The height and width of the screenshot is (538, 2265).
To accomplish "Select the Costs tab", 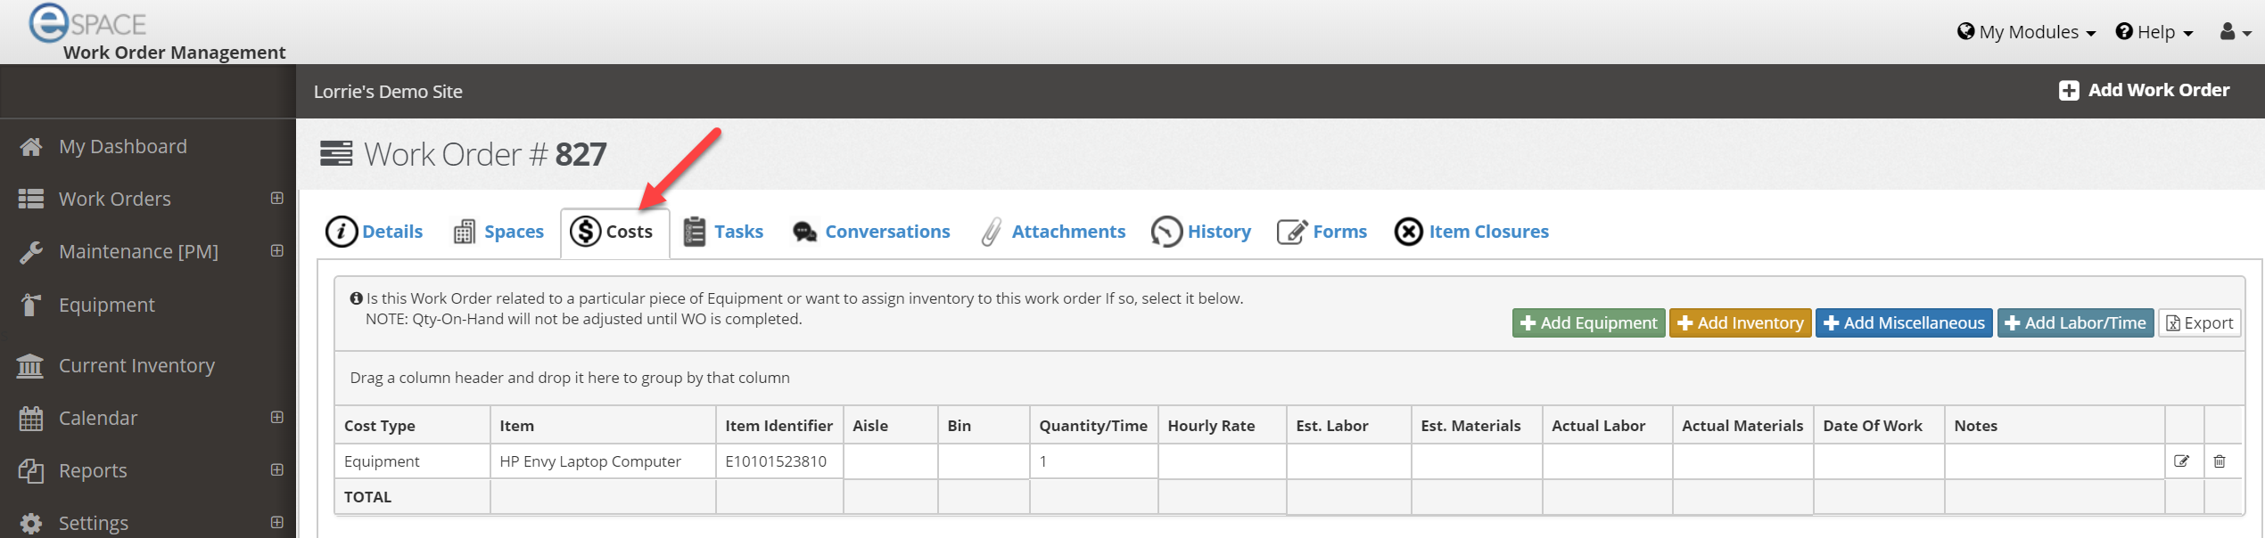I will 614,233.
